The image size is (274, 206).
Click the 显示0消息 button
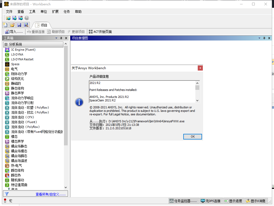(256, 201)
